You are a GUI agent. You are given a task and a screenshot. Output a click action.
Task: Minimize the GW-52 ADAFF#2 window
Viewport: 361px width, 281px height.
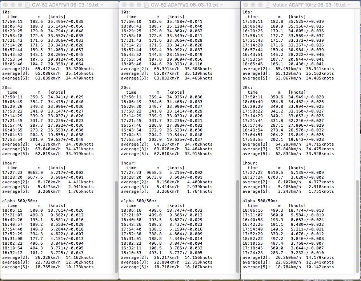[x=131, y=5]
